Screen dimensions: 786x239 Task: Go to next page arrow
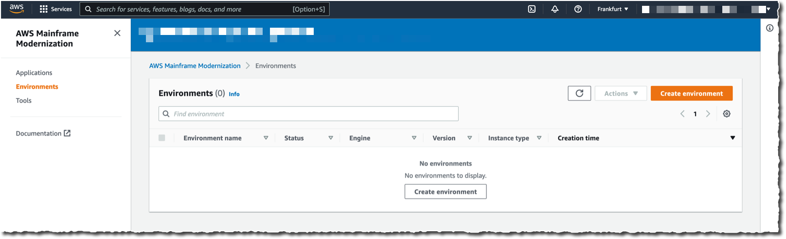708,114
